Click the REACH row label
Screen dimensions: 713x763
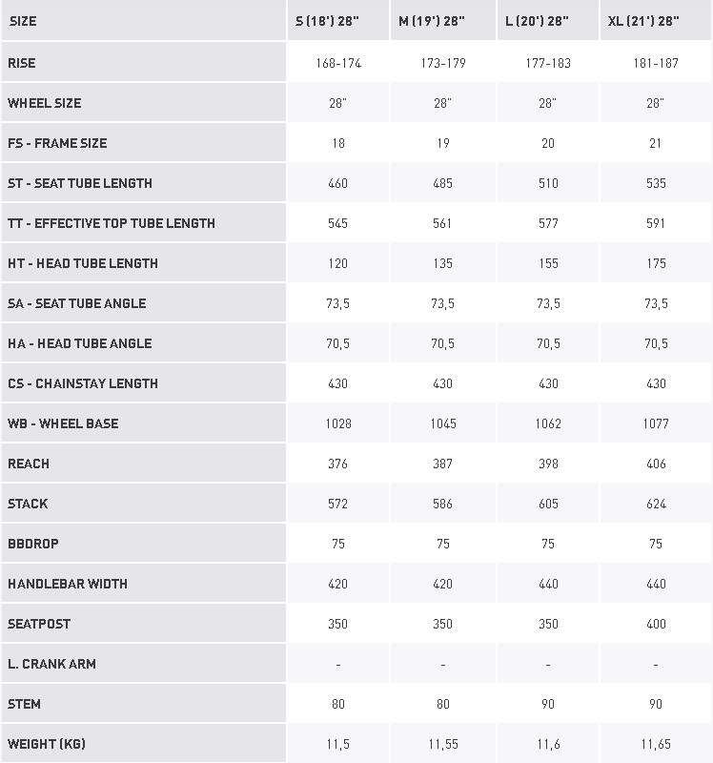coord(29,464)
